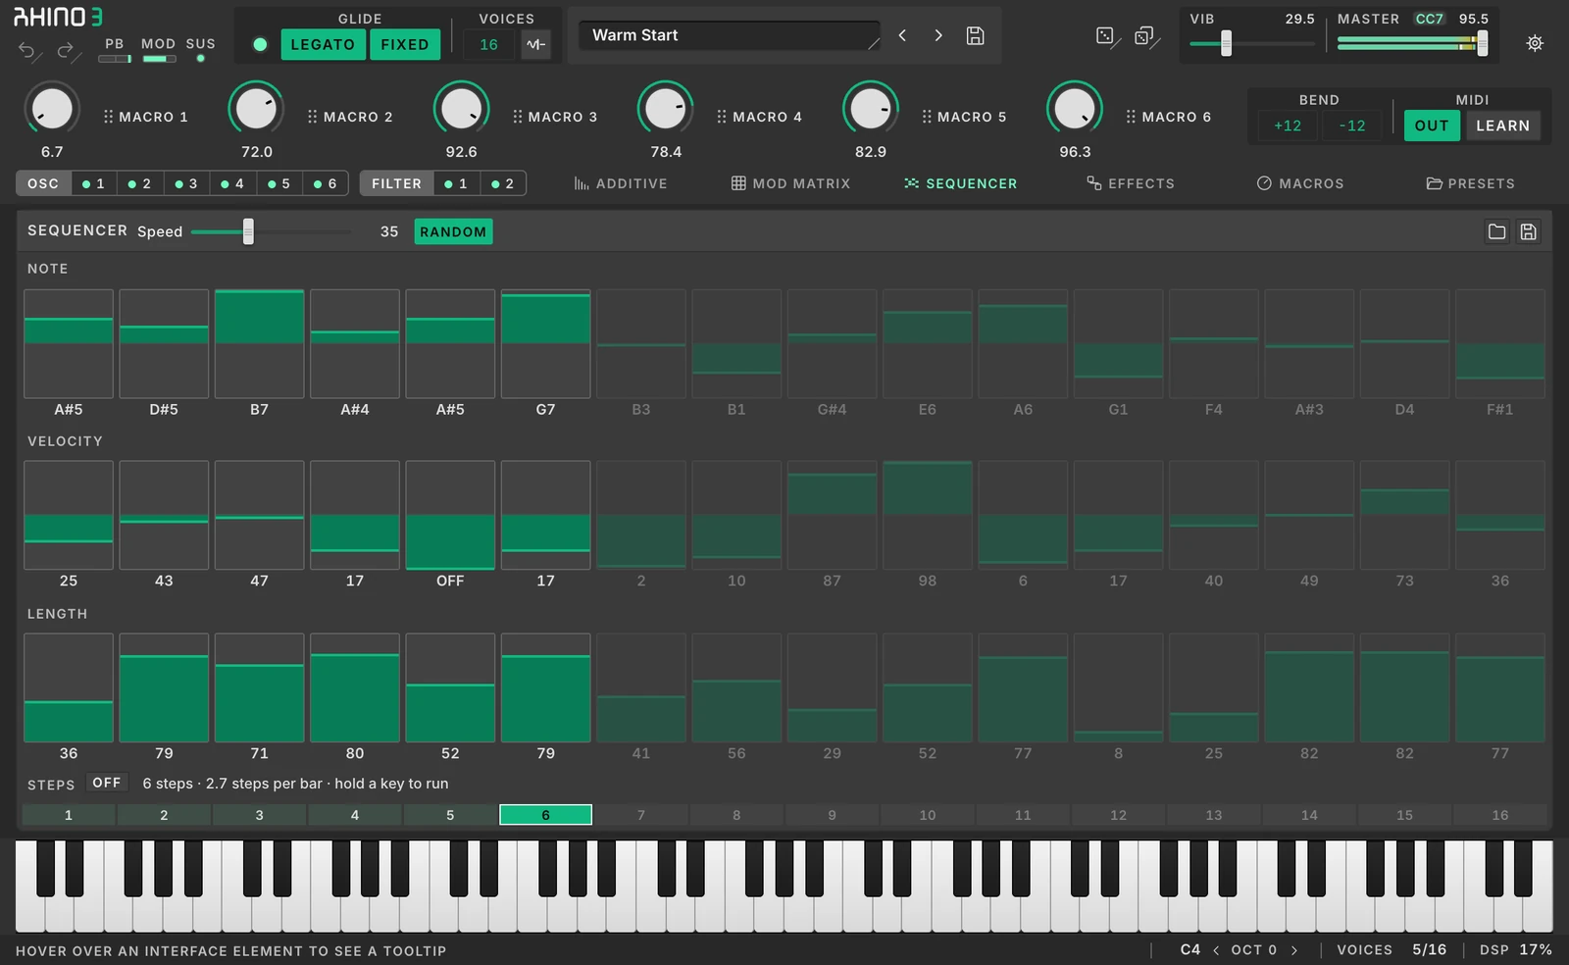Toggle LEGATO glide mode
The height and width of the screenshot is (965, 1569).
click(x=323, y=44)
